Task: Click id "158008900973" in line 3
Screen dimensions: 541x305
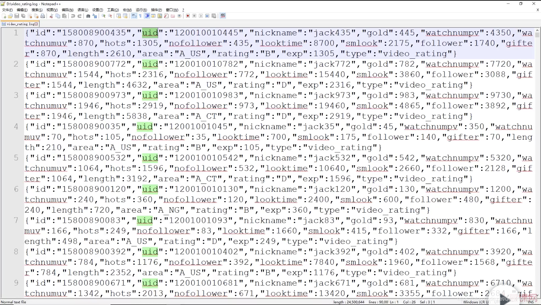Action: tap(94, 95)
